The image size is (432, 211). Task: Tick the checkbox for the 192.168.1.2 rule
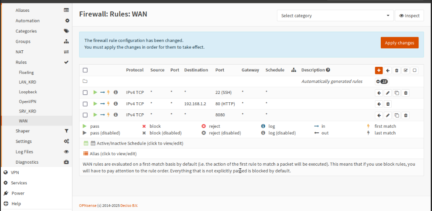point(85,104)
